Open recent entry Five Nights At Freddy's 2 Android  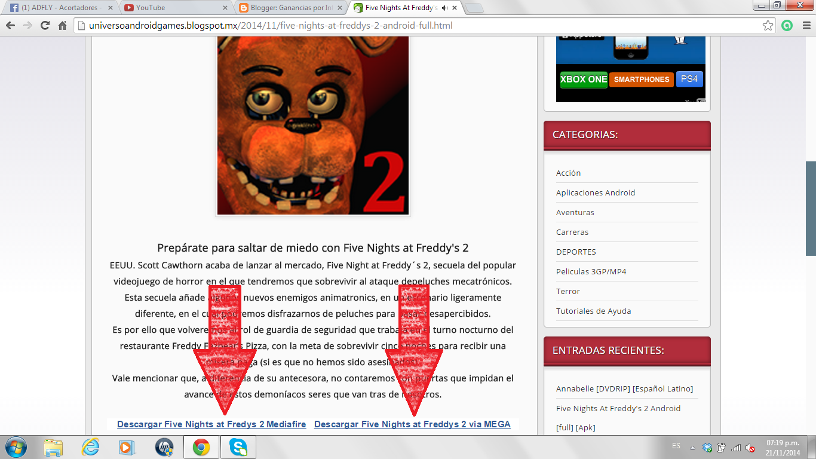(x=618, y=418)
